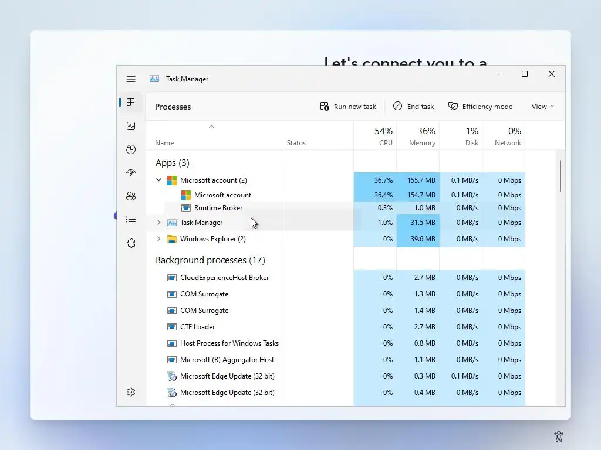The height and width of the screenshot is (450, 601).
Task: Open the View dropdown
Action: coord(543,107)
